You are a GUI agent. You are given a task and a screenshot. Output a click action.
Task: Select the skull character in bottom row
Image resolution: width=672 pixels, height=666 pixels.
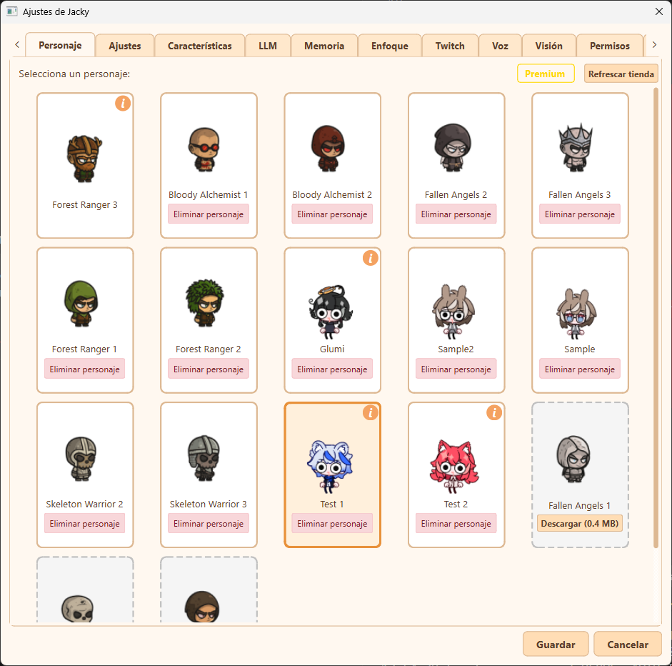pyautogui.click(x=78, y=608)
